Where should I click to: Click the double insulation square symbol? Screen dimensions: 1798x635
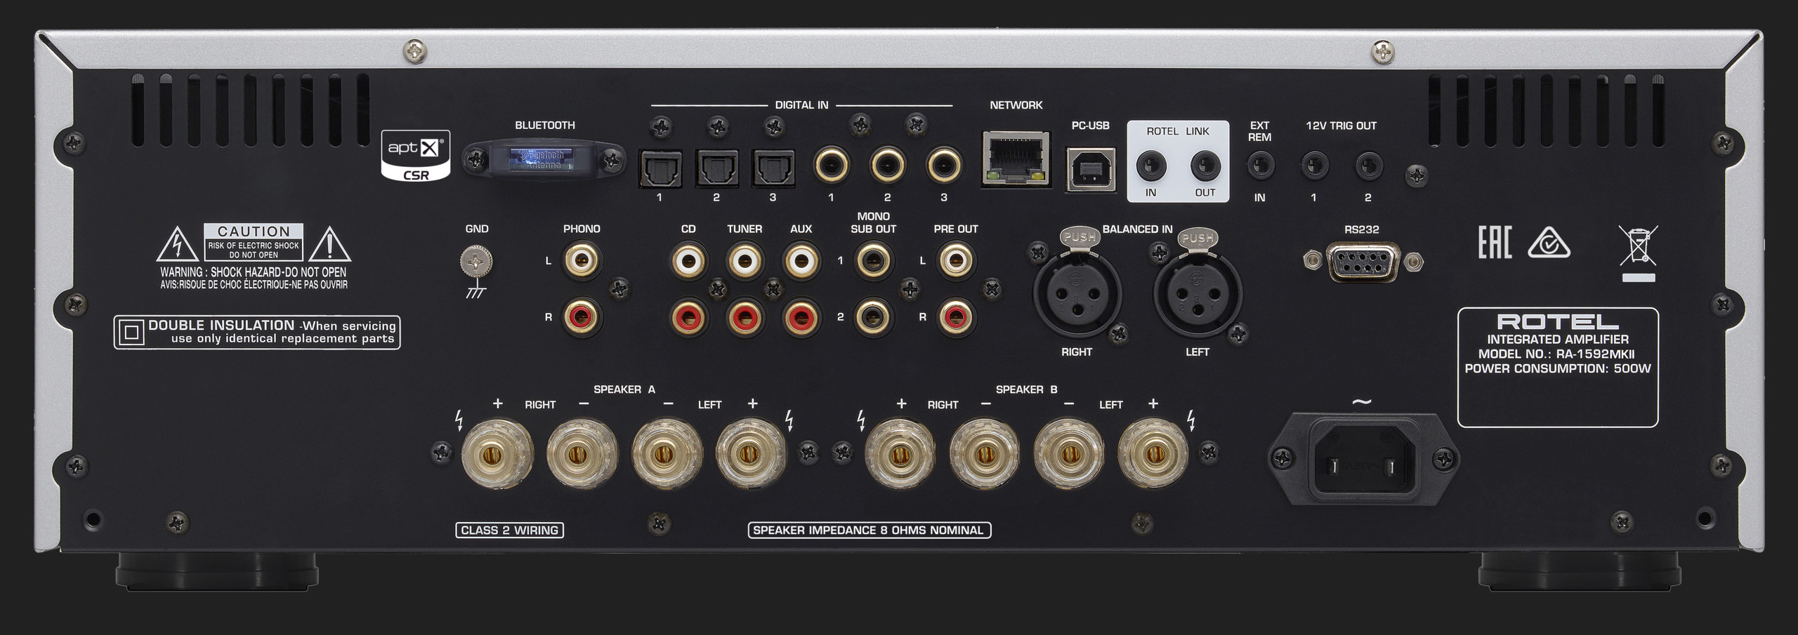coord(131,332)
